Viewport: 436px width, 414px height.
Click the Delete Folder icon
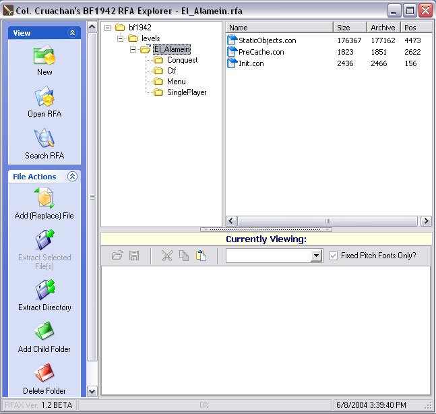pos(44,373)
